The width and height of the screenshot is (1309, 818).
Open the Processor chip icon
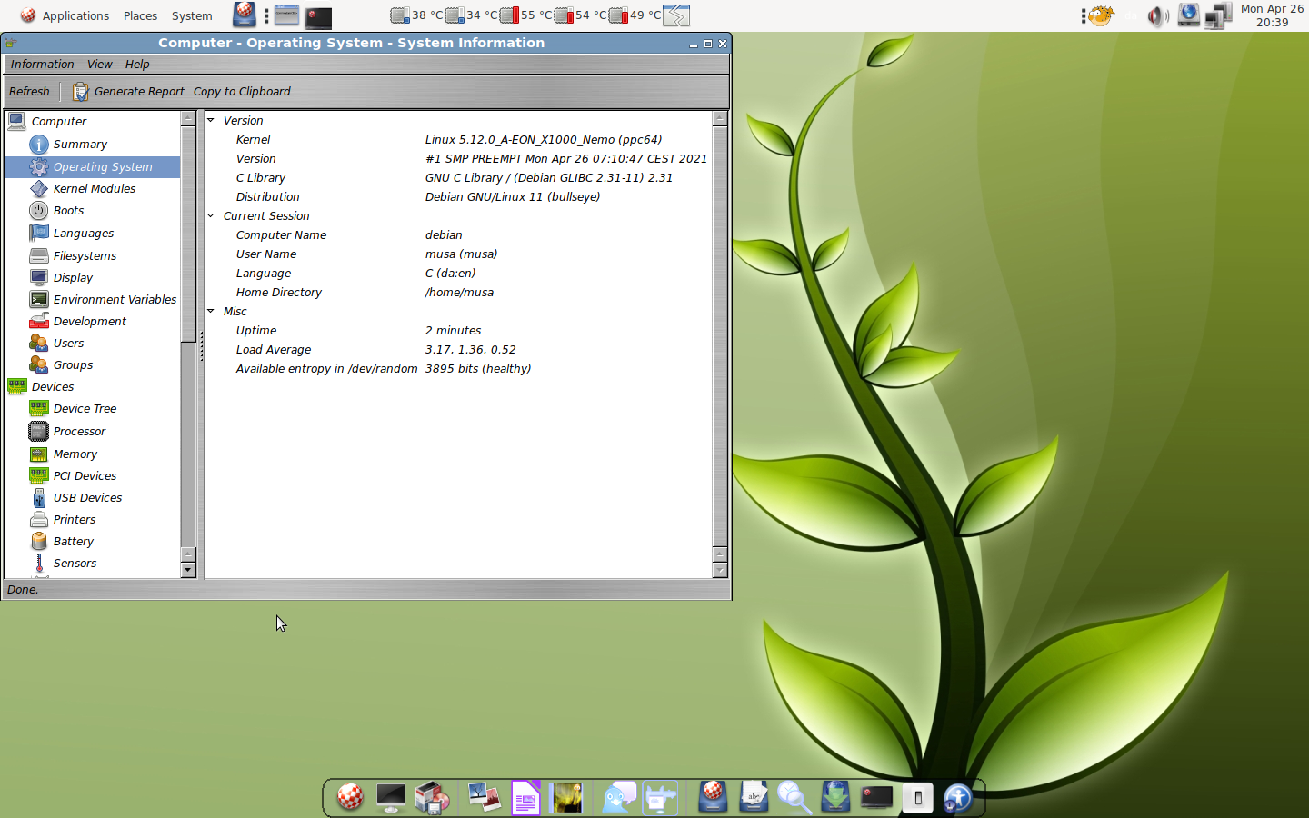(38, 432)
